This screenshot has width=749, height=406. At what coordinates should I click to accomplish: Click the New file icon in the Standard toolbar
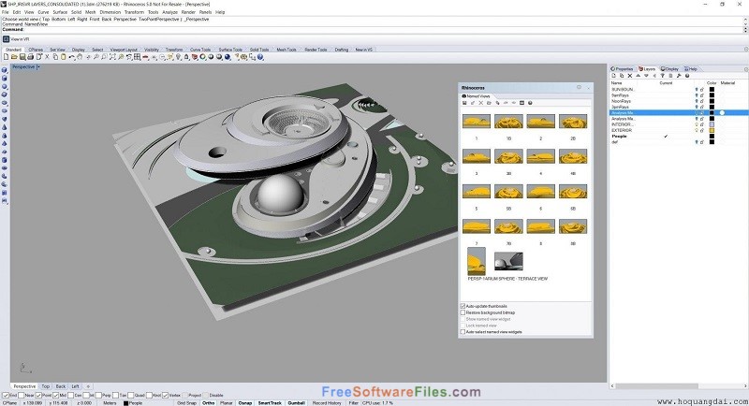pos(6,57)
